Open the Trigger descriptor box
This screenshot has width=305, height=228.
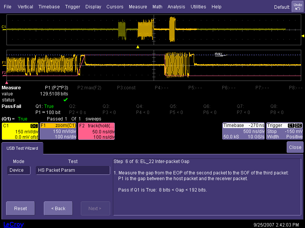tap(284, 131)
